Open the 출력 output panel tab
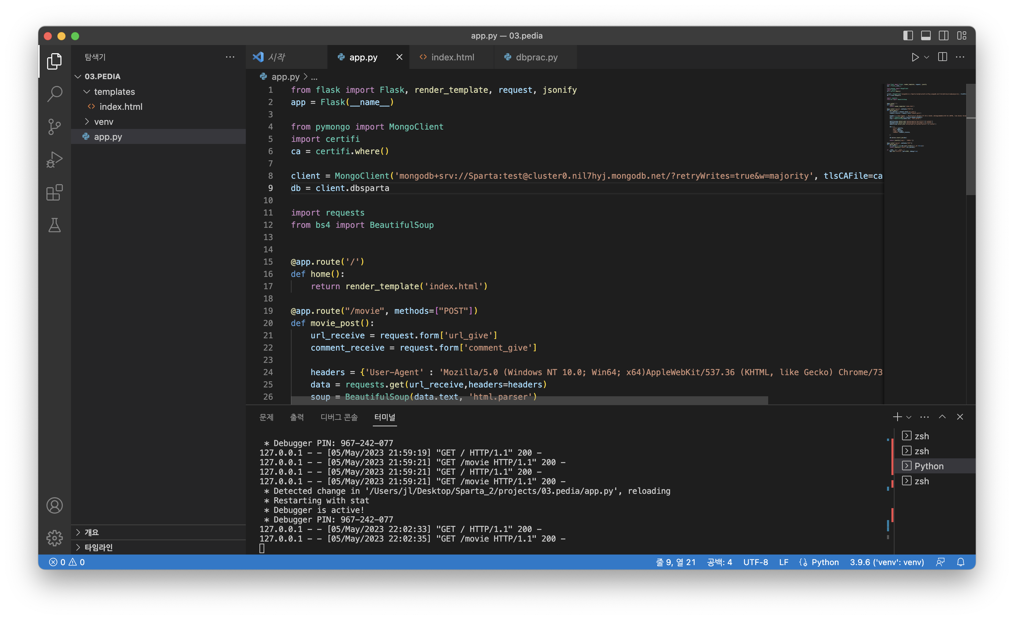The width and height of the screenshot is (1014, 620). point(297,417)
